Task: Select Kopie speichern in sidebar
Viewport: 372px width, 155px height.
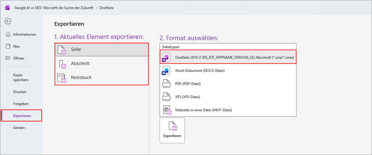Action: 21,77
